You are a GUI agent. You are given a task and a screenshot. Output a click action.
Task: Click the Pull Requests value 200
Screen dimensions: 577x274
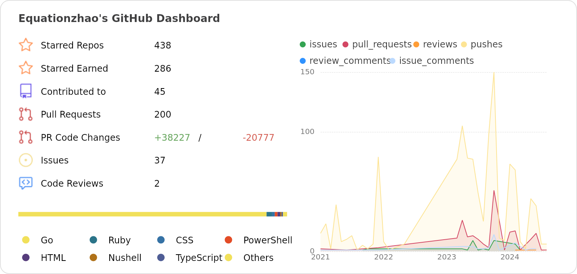point(163,115)
